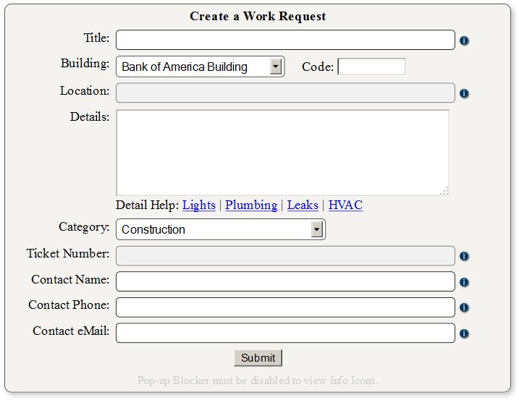This screenshot has width=519, height=400.
Task: Expand the Category dropdown
Action: click(x=316, y=229)
